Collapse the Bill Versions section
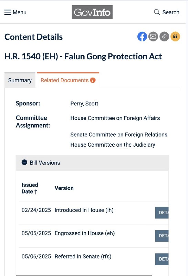 (x=24, y=162)
